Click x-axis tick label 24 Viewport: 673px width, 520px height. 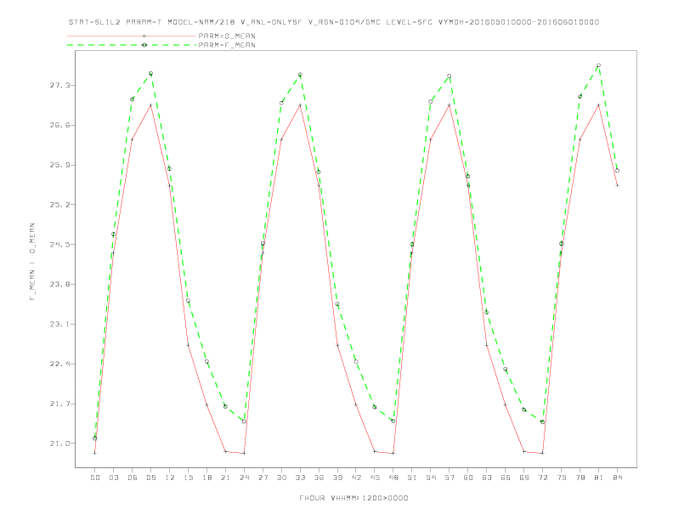coord(244,478)
